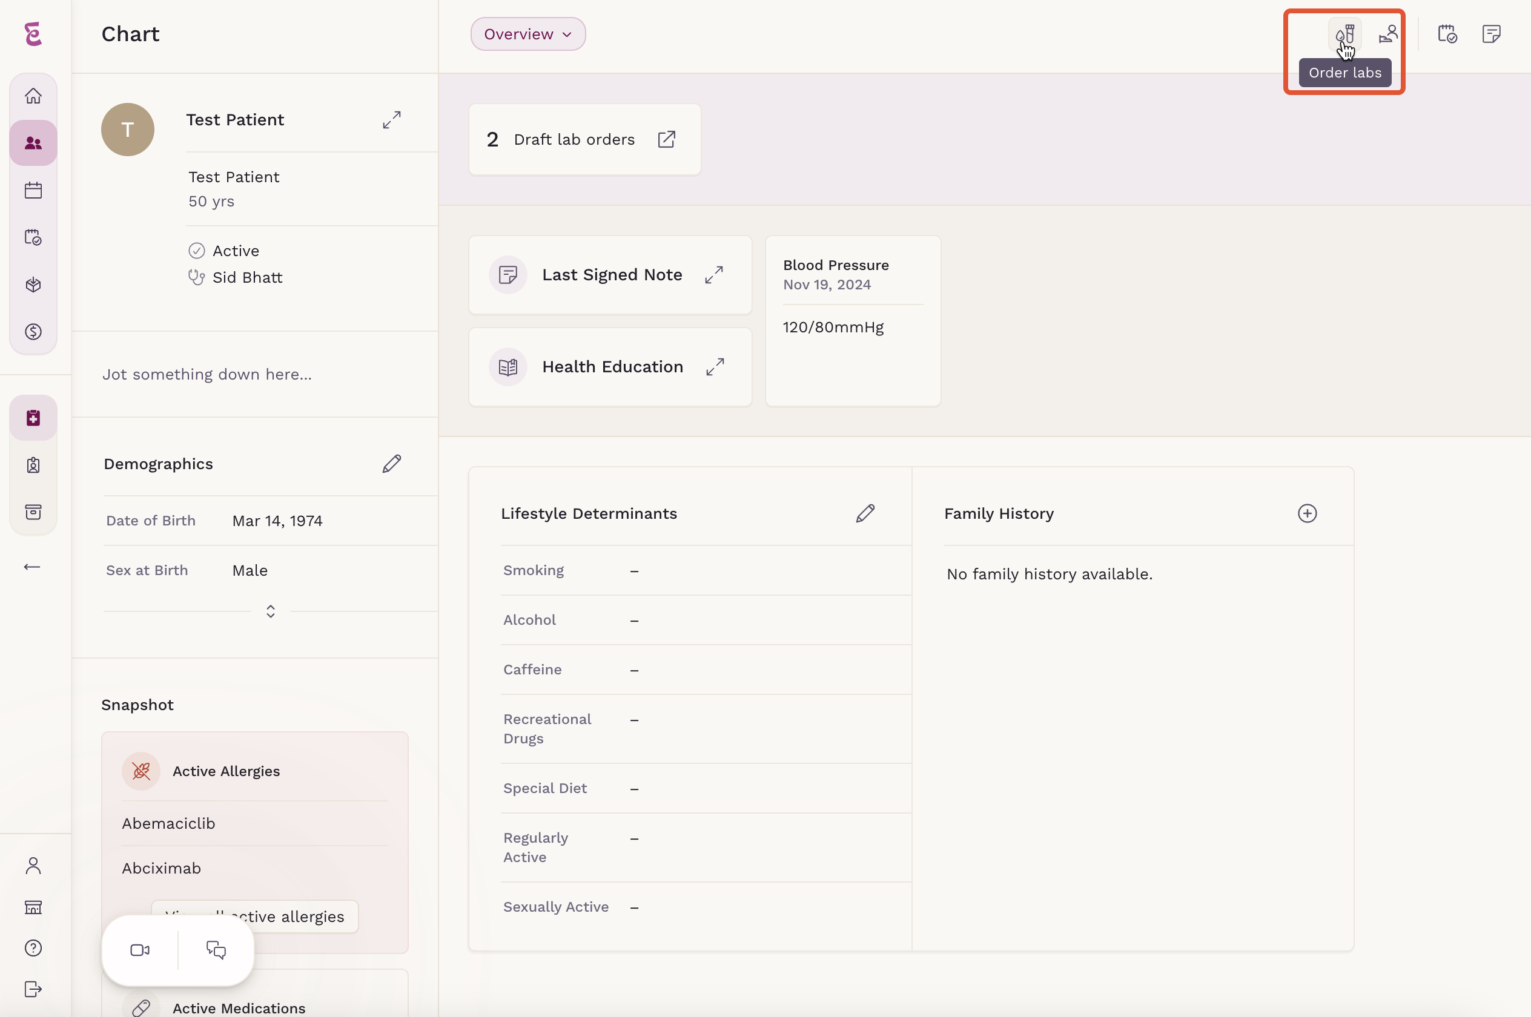Start a video call from floating bar
The width and height of the screenshot is (1531, 1017).
pyautogui.click(x=139, y=950)
